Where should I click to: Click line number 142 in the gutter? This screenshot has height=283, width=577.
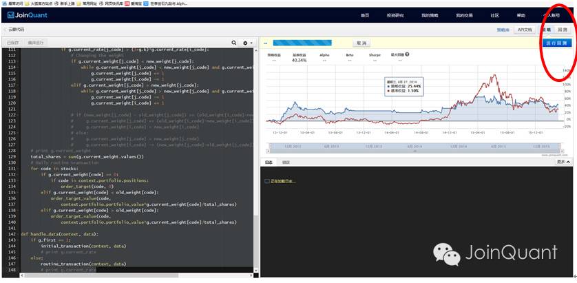tap(12, 234)
